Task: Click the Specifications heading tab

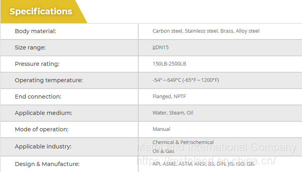Action: pos(41,12)
